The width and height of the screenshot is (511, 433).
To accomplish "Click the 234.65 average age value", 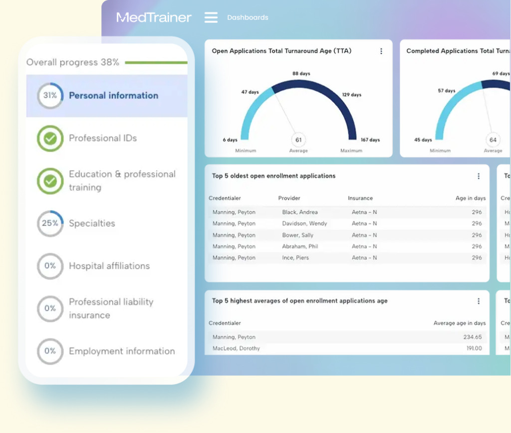I will click(473, 337).
